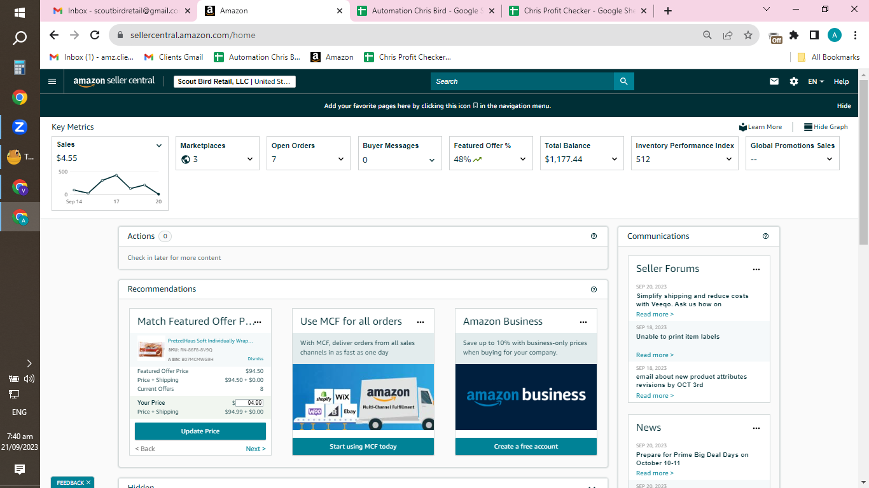Screen dimensions: 869x488
Task: Open the Clients Gmail bookmark
Action: [x=174, y=57]
